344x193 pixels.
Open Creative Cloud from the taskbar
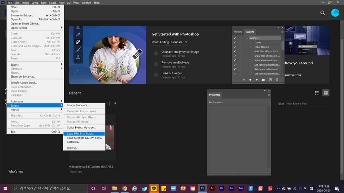coord(192,188)
